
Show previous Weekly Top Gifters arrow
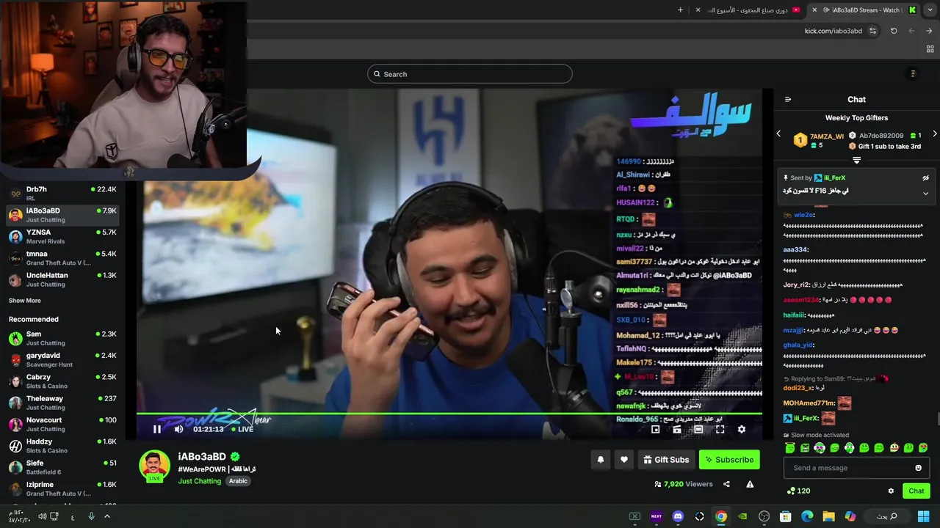779,133
